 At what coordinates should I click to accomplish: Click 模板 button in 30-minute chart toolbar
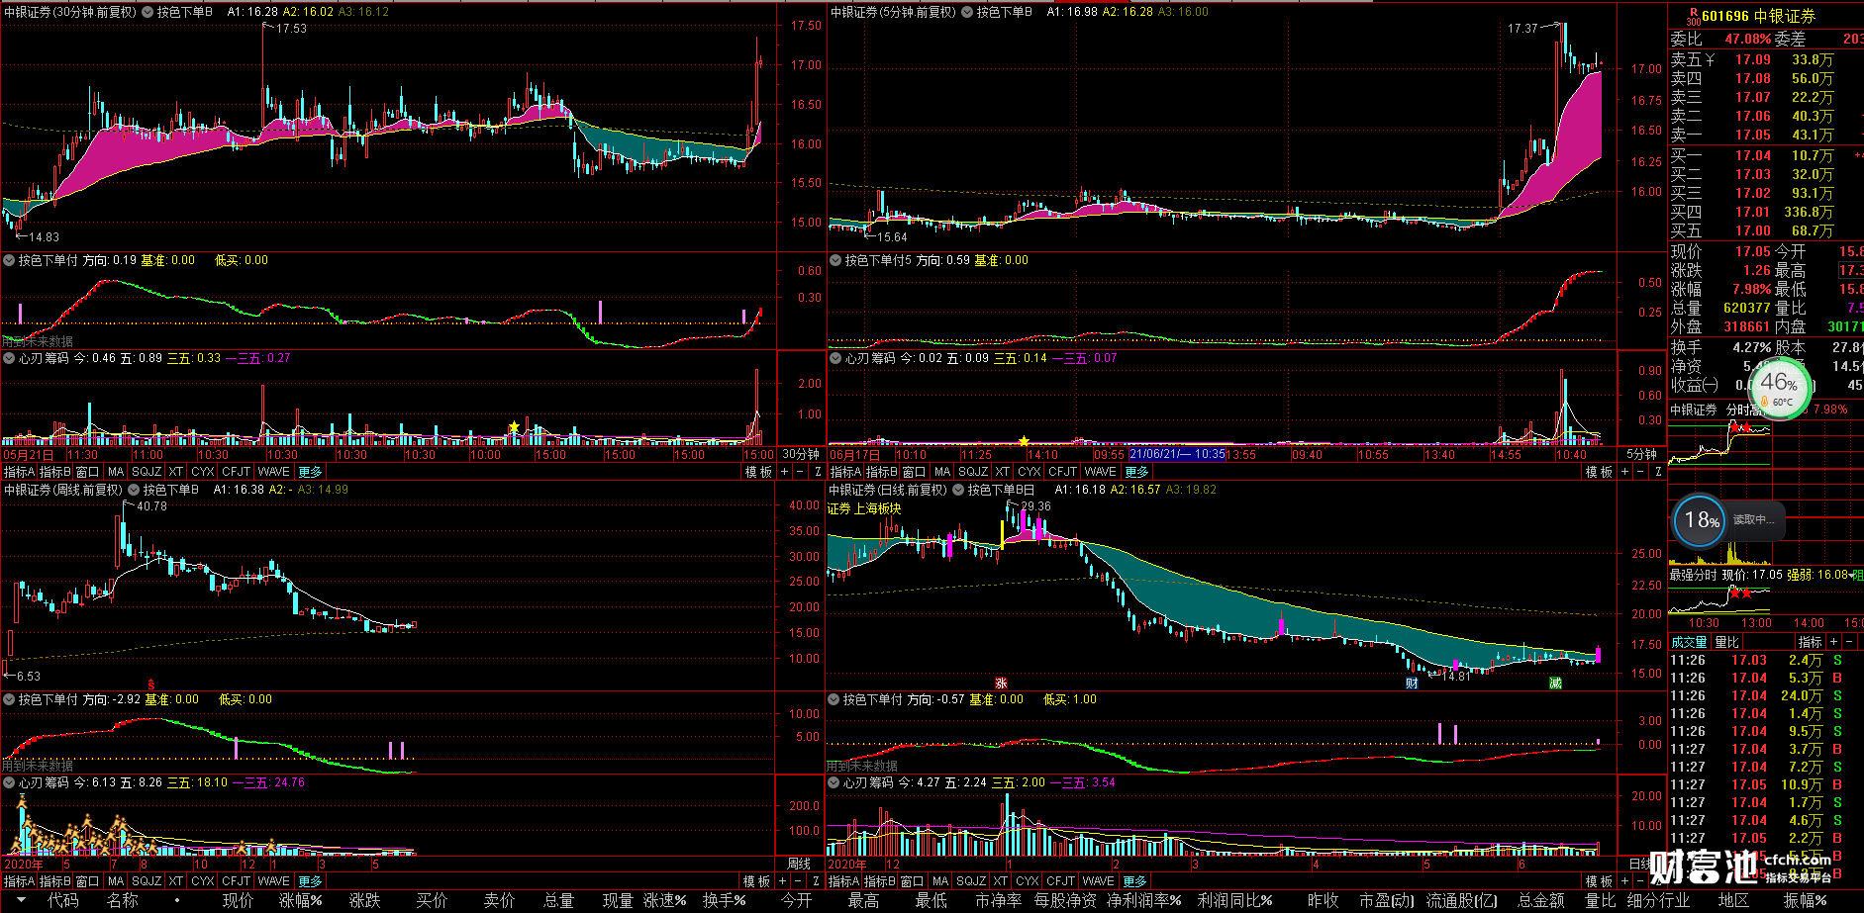tap(758, 472)
